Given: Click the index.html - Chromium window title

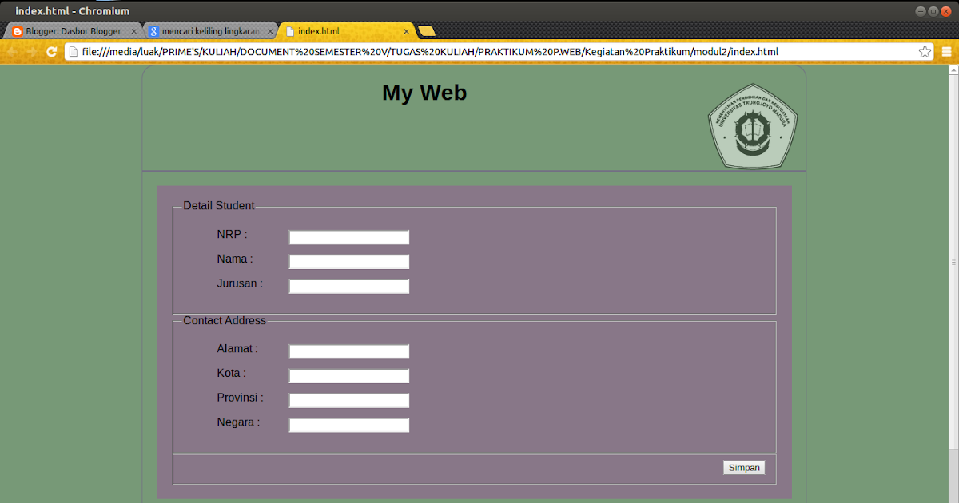Looking at the screenshot, I should point(73,11).
